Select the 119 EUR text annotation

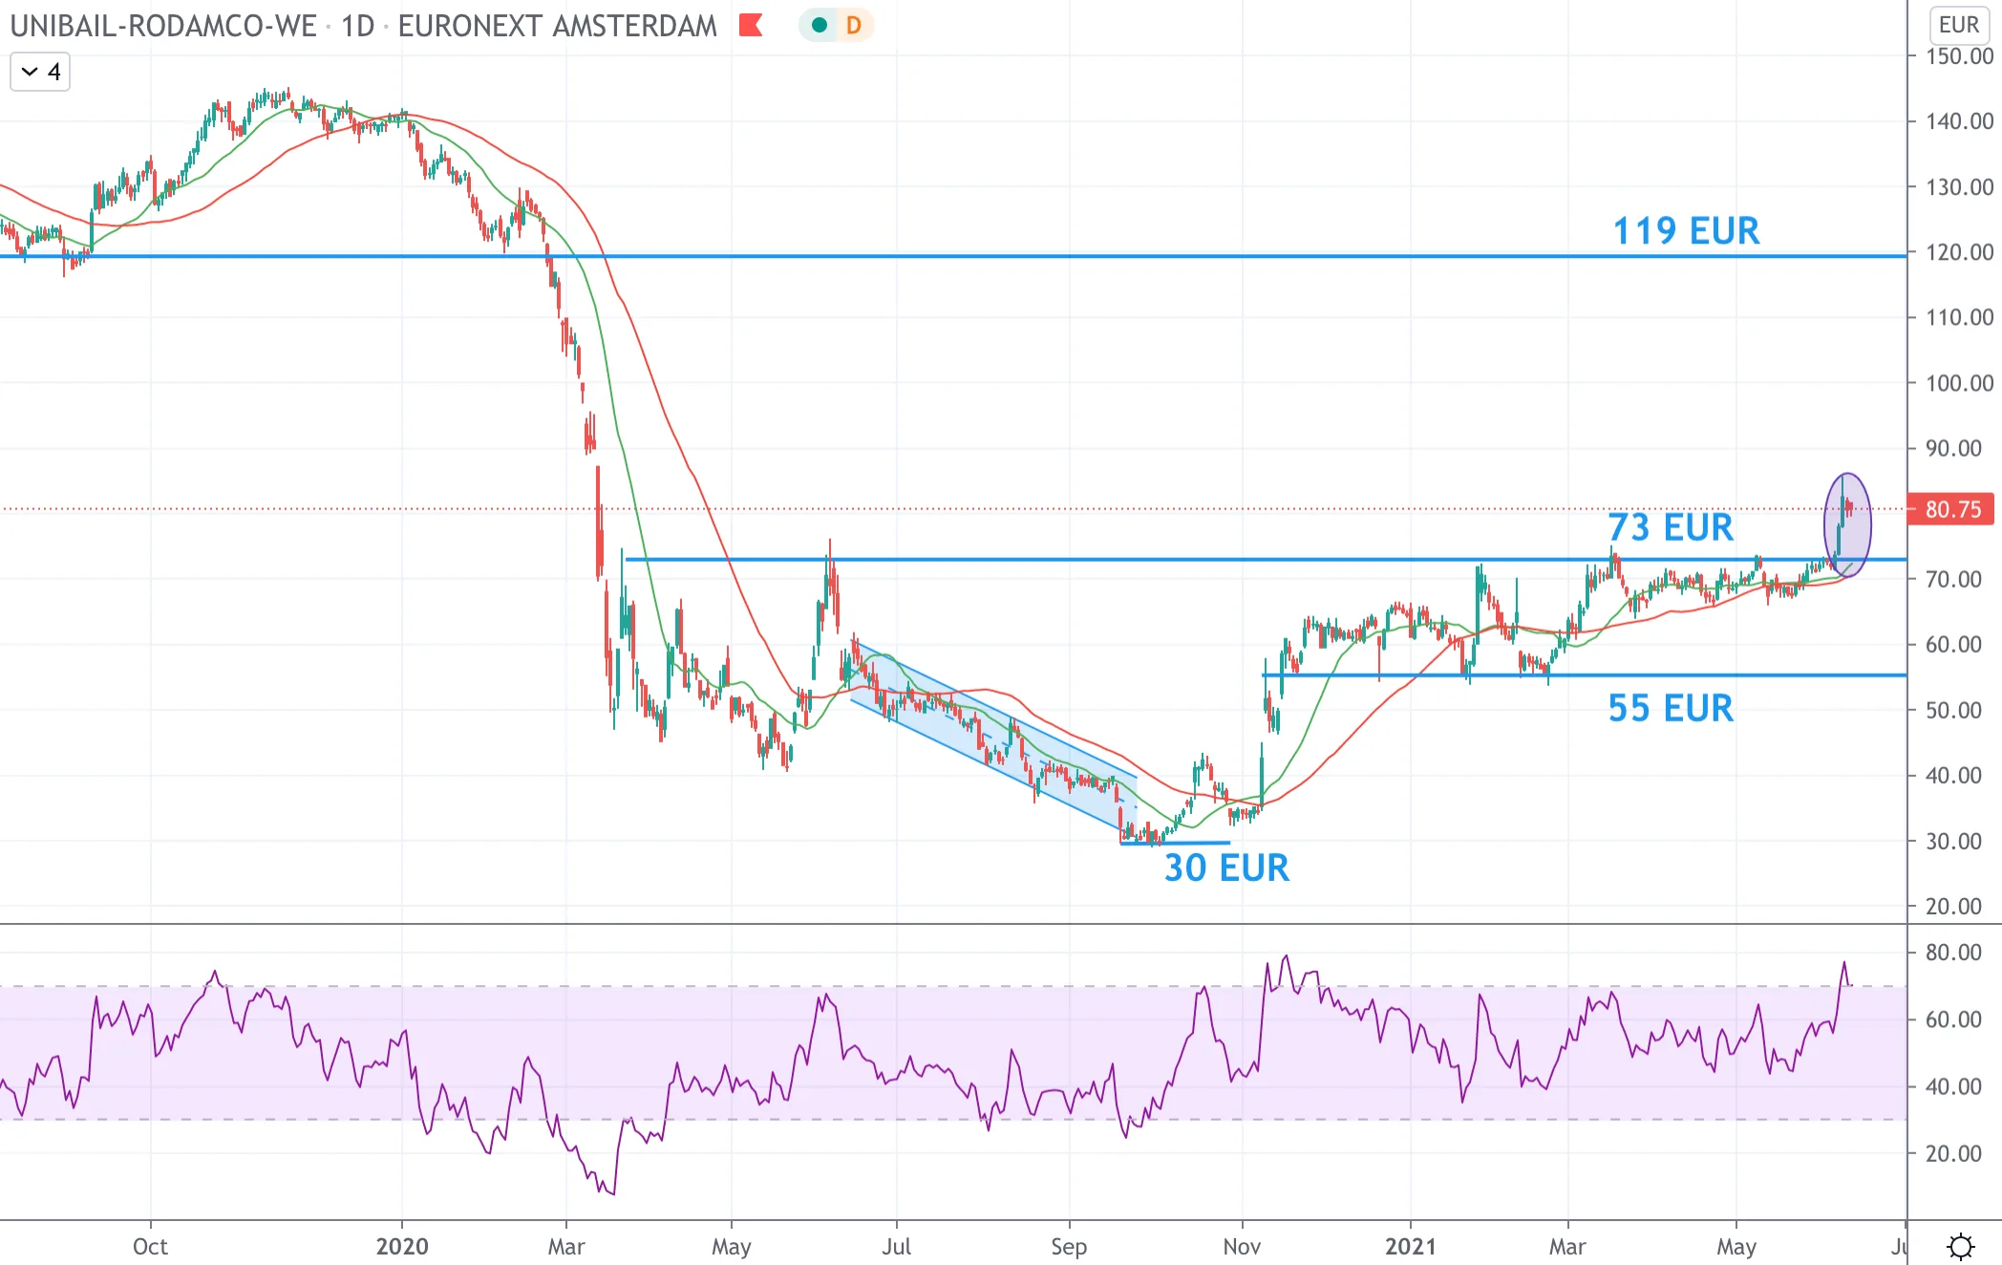point(1686,230)
